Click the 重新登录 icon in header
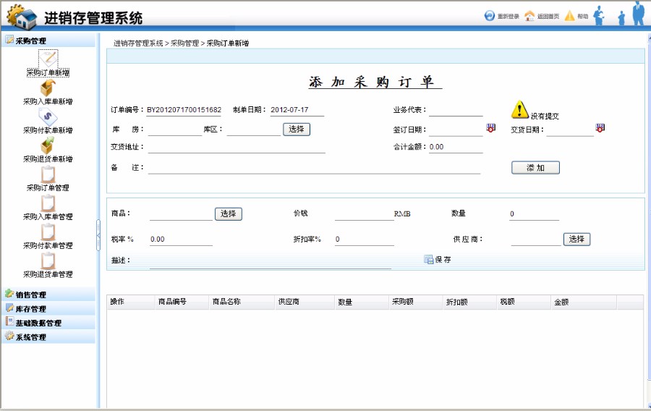This screenshot has width=651, height=411. (490, 16)
